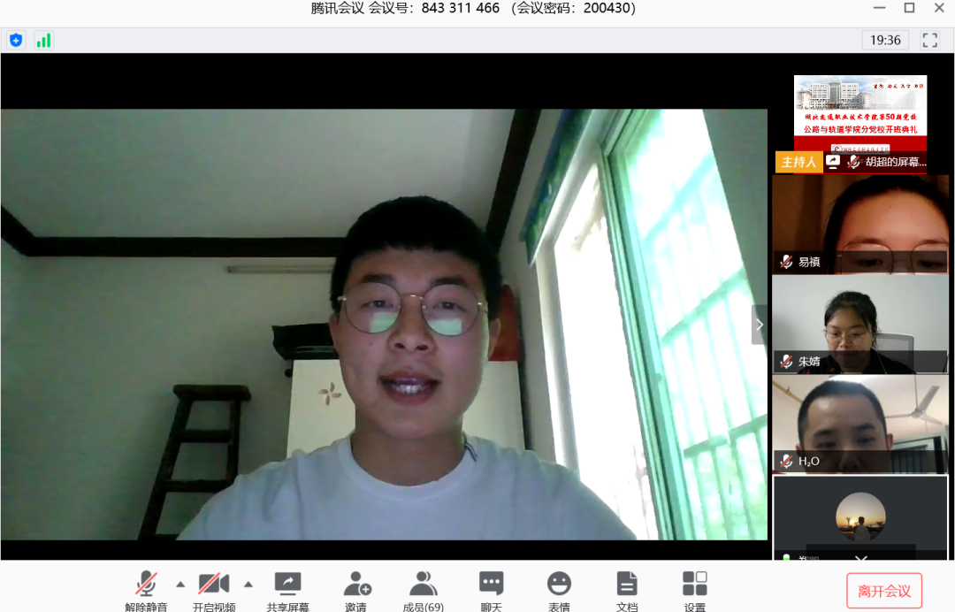This screenshot has width=955, height=612.
Task: Click the blue security shield icon
Action: click(x=16, y=40)
